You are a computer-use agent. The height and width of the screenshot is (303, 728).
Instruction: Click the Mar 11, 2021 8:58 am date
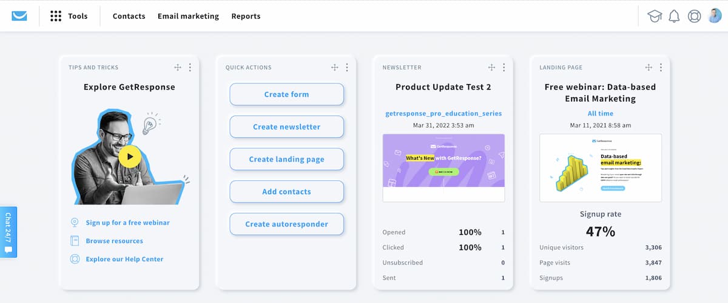[x=601, y=125]
